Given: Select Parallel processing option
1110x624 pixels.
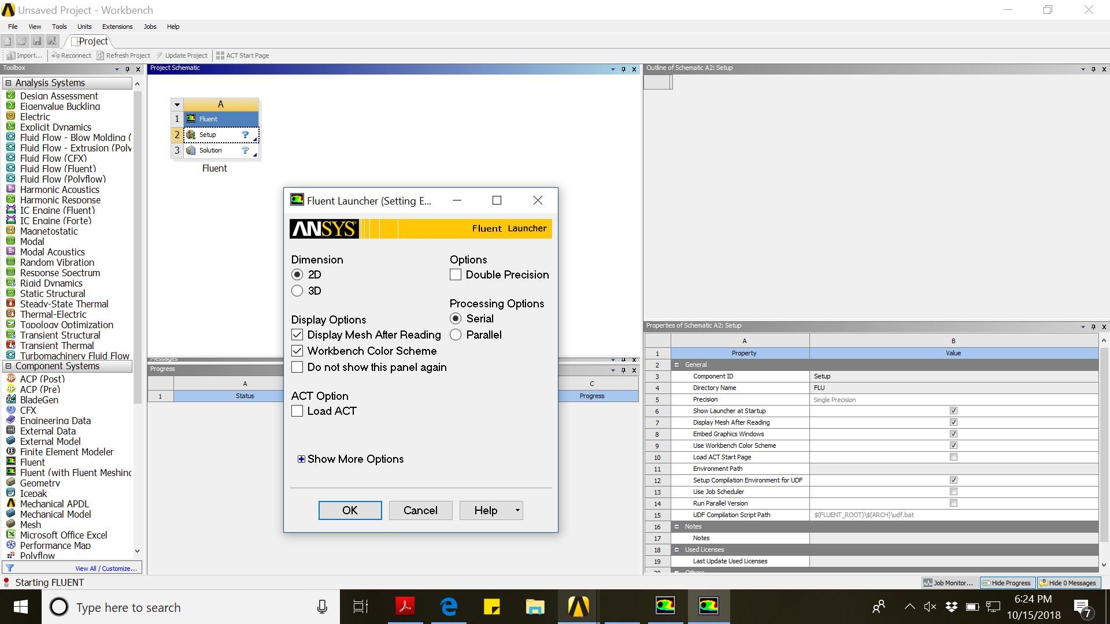Looking at the screenshot, I should (456, 335).
